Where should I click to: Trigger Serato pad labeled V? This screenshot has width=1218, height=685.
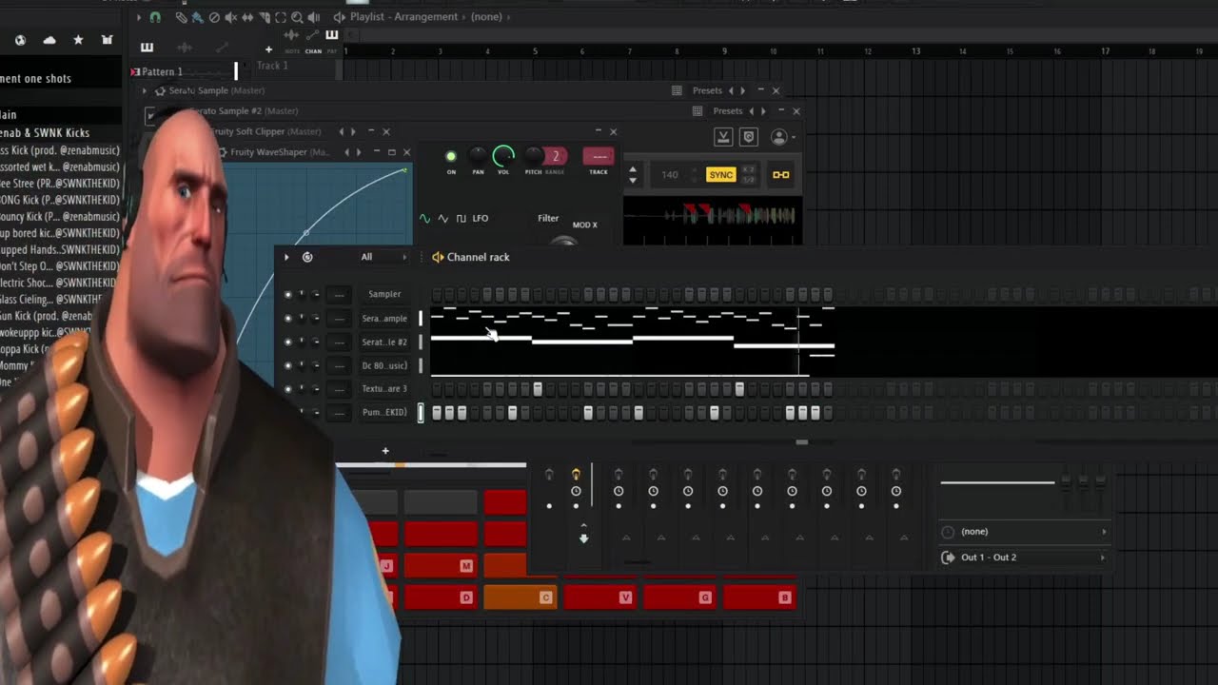pyautogui.click(x=599, y=597)
